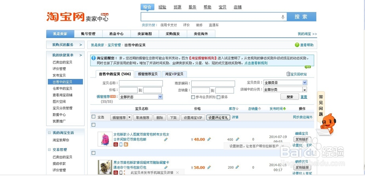Screen dimensions: 365x176
Task: Click the 淘宝网 logo
Action: click(65, 17)
